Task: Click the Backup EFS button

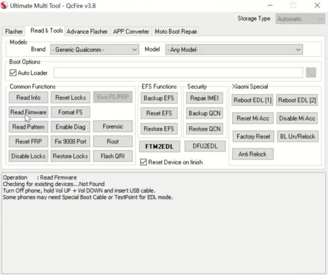Action: (x=159, y=98)
